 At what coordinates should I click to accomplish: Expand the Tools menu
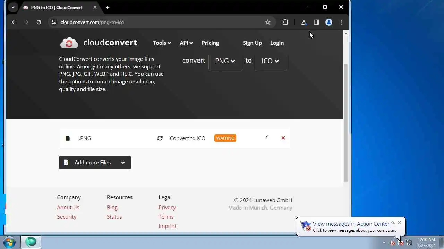point(162,43)
